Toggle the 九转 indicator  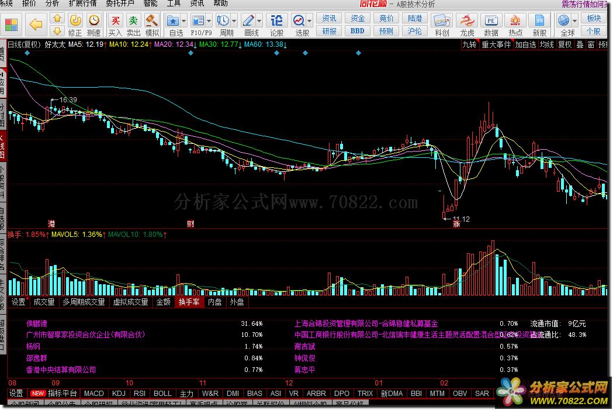pos(469,44)
